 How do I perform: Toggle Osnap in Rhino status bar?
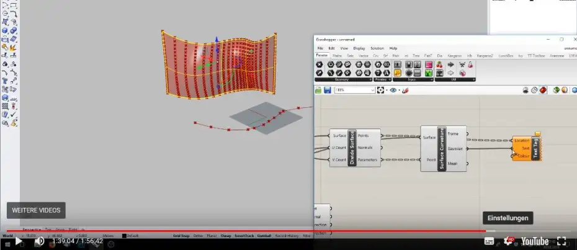tap(226, 236)
